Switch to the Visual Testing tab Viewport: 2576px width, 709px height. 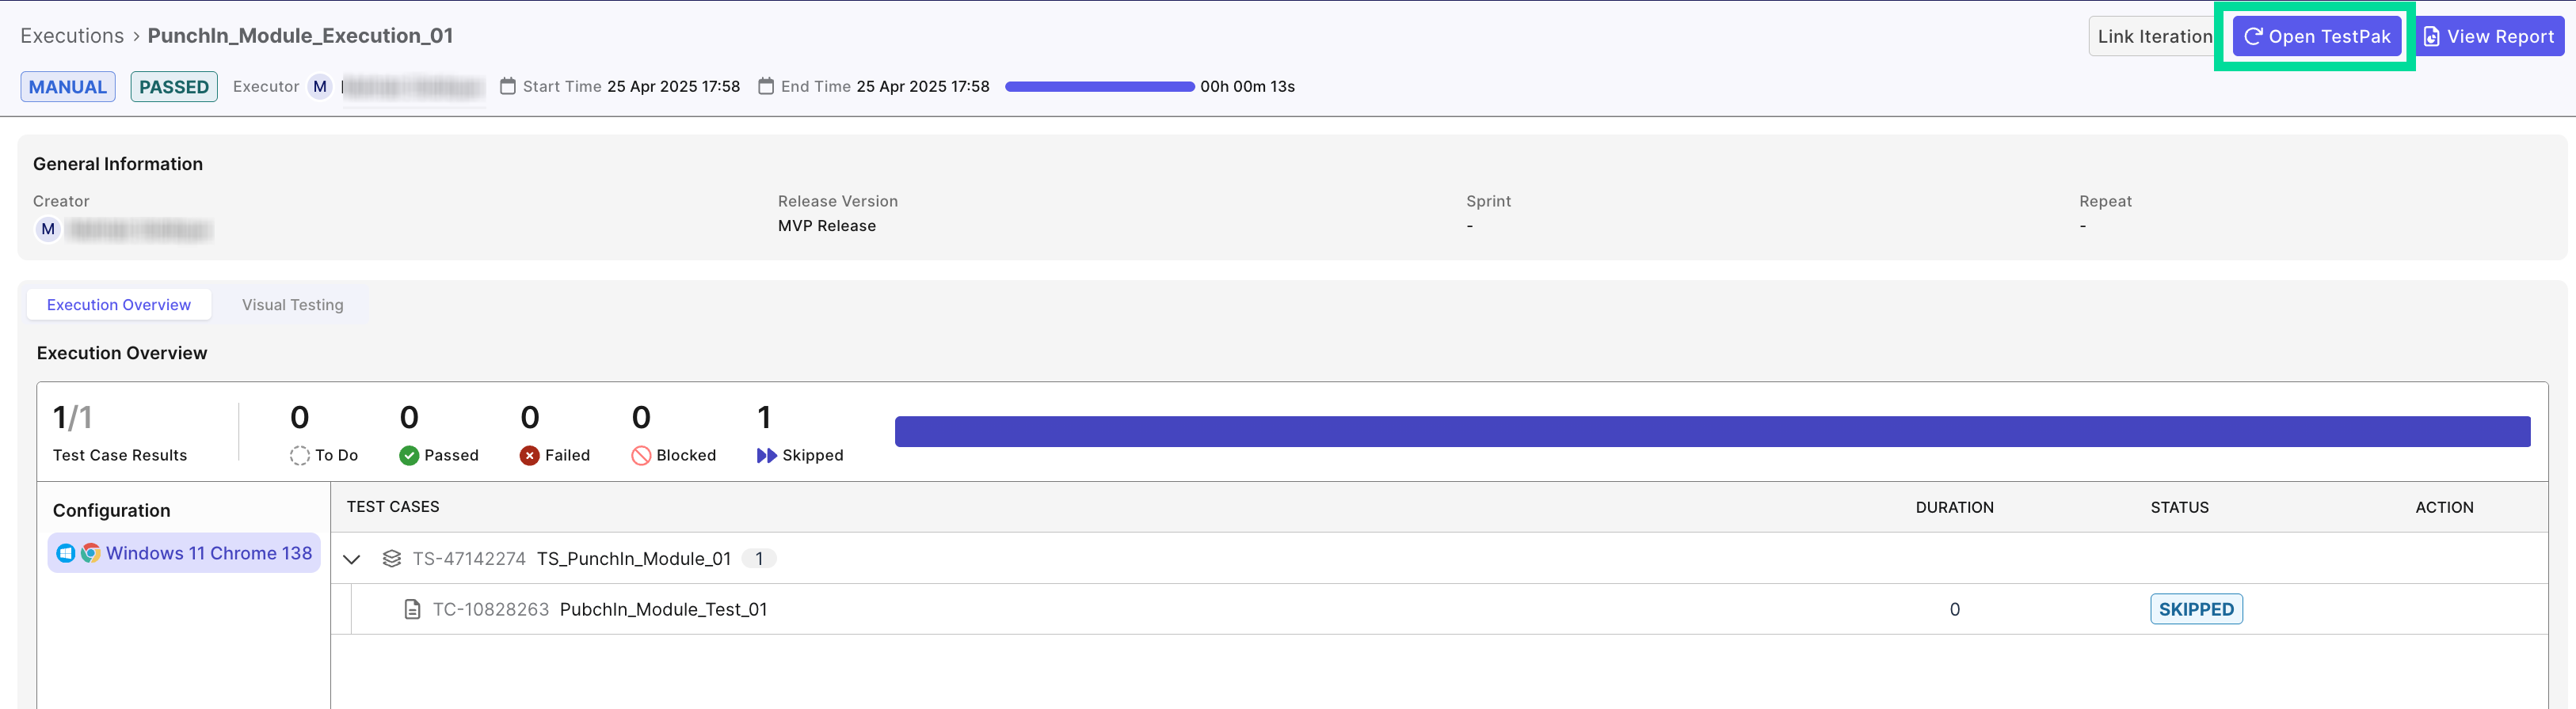[292, 305]
